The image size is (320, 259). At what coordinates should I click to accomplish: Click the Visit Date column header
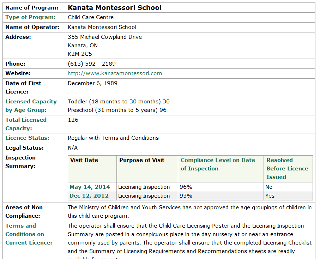click(84, 160)
